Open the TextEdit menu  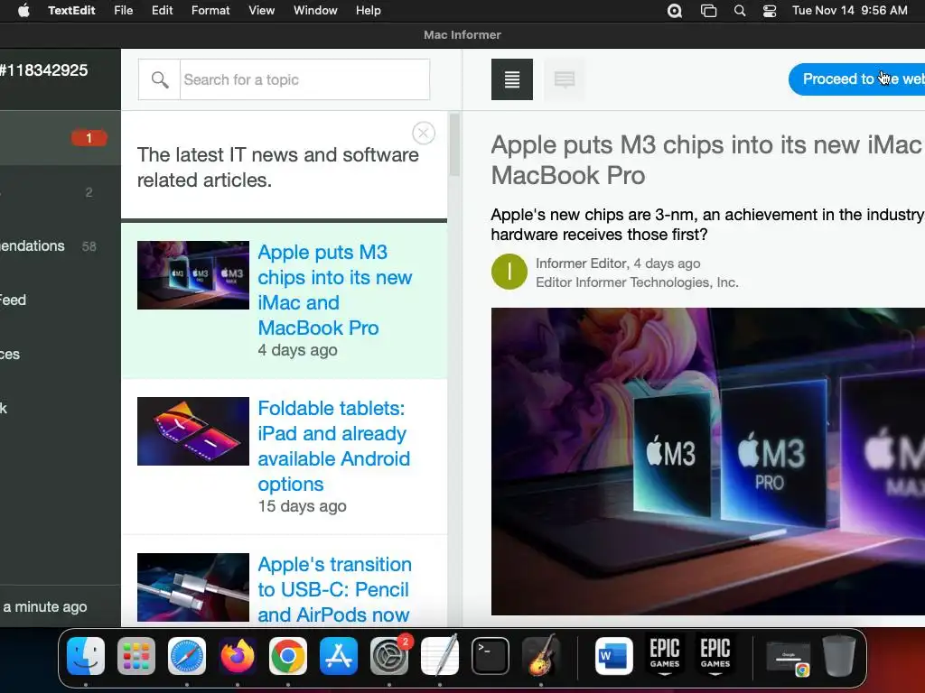[x=71, y=11]
